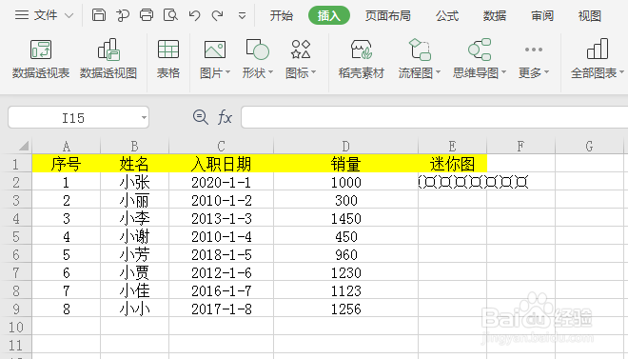This screenshot has height=359, width=628.
Task: Click the Print icon
Action: (x=147, y=15)
